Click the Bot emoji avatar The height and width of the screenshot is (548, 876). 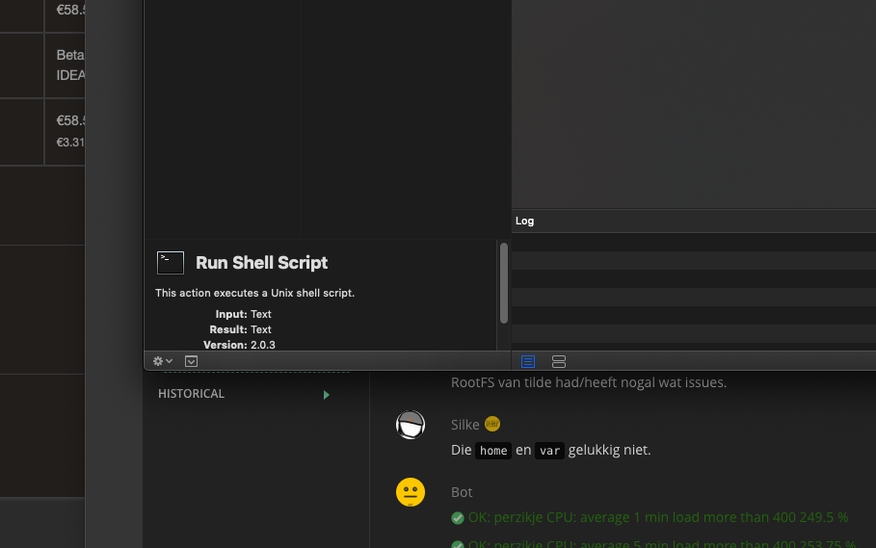[x=411, y=492]
